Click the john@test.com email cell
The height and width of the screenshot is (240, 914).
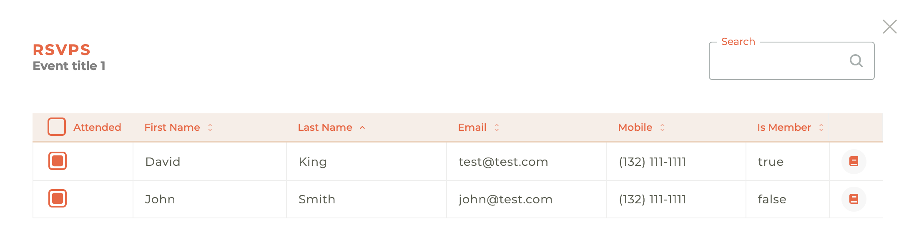(505, 199)
